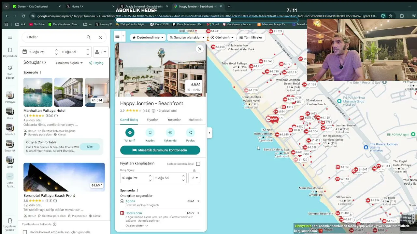
Task: Click the Yol tarifi directions icon
Action: tap(130, 132)
